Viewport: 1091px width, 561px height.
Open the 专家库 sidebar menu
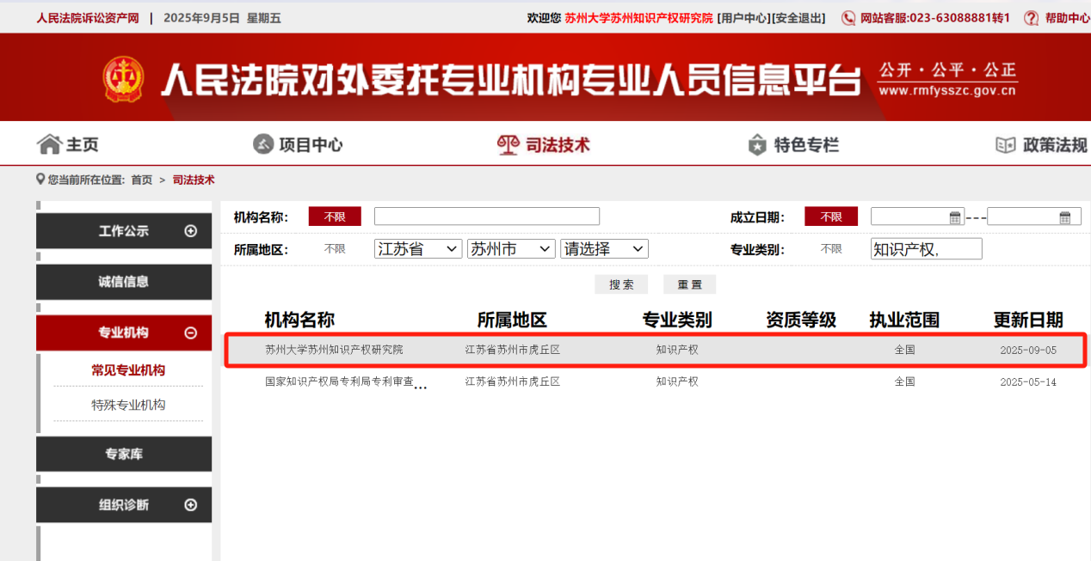coord(124,454)
